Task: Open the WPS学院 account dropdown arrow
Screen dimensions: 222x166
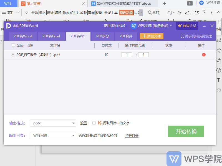Action: coord(171,26)
